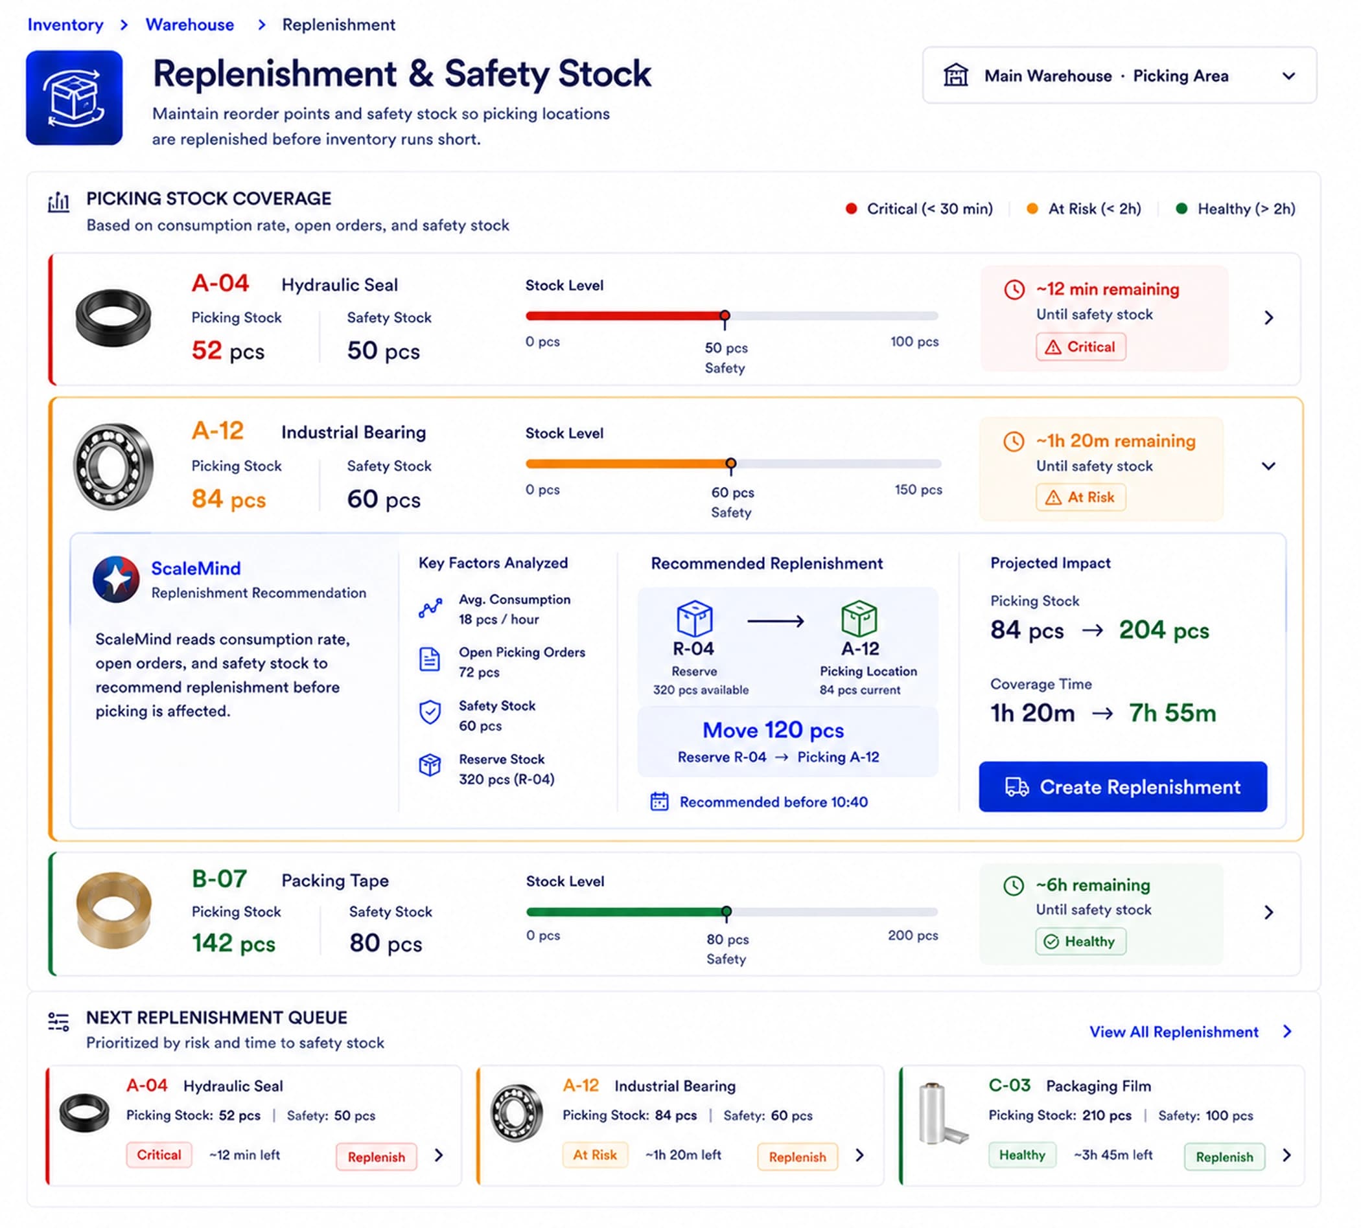Click the clock icon beside ~12 min remaining
This screenshot has width=1361, height=1228.
[1014, 290]
